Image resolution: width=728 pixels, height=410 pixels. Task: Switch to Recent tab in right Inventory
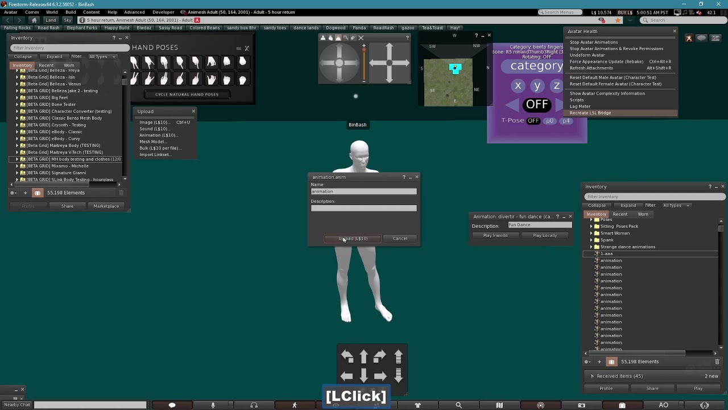pyautogui.click(x=620, y=214)
